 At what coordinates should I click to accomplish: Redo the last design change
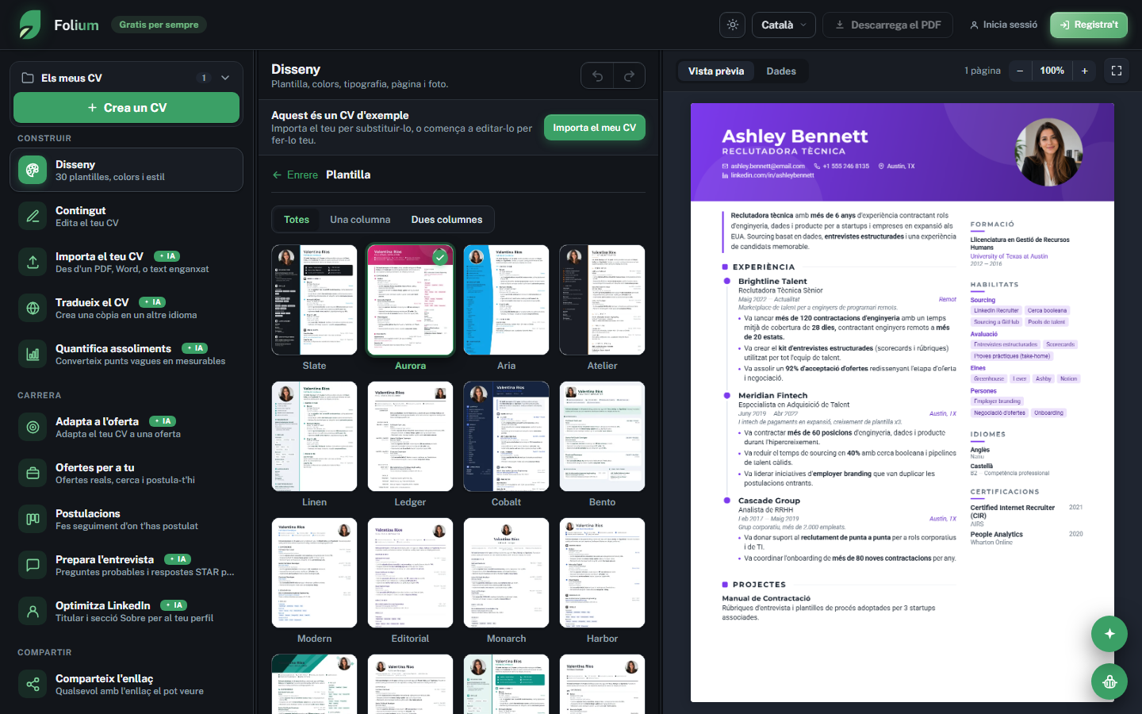(x=629, y=75)
